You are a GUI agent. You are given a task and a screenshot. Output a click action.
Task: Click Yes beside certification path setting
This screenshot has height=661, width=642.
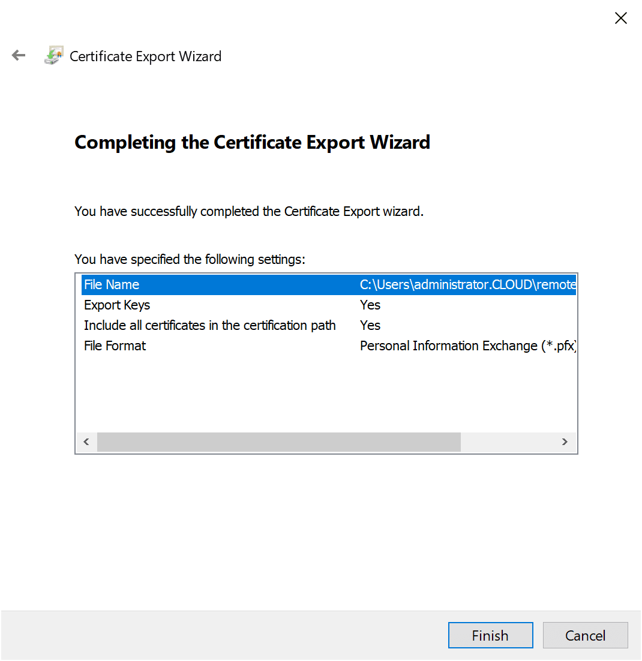click(370, 325)
